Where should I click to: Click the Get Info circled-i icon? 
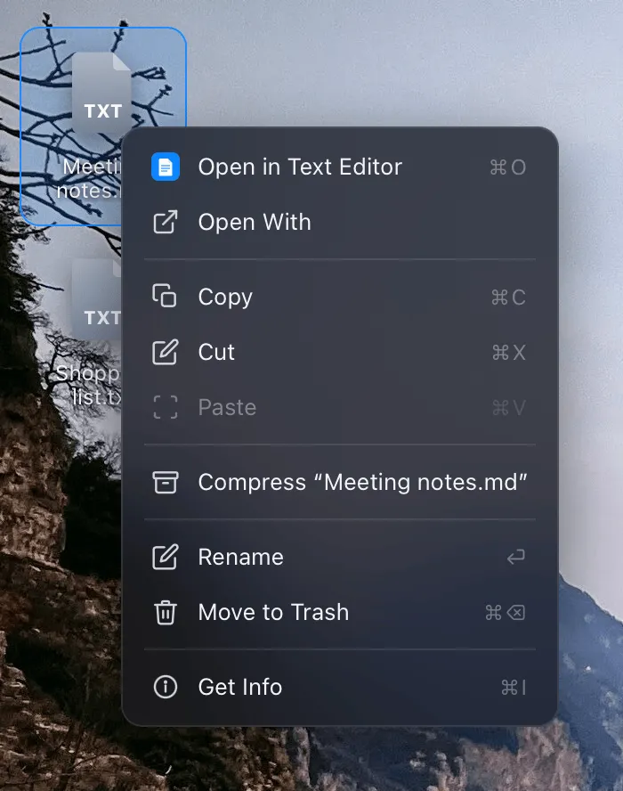(166, 687)
